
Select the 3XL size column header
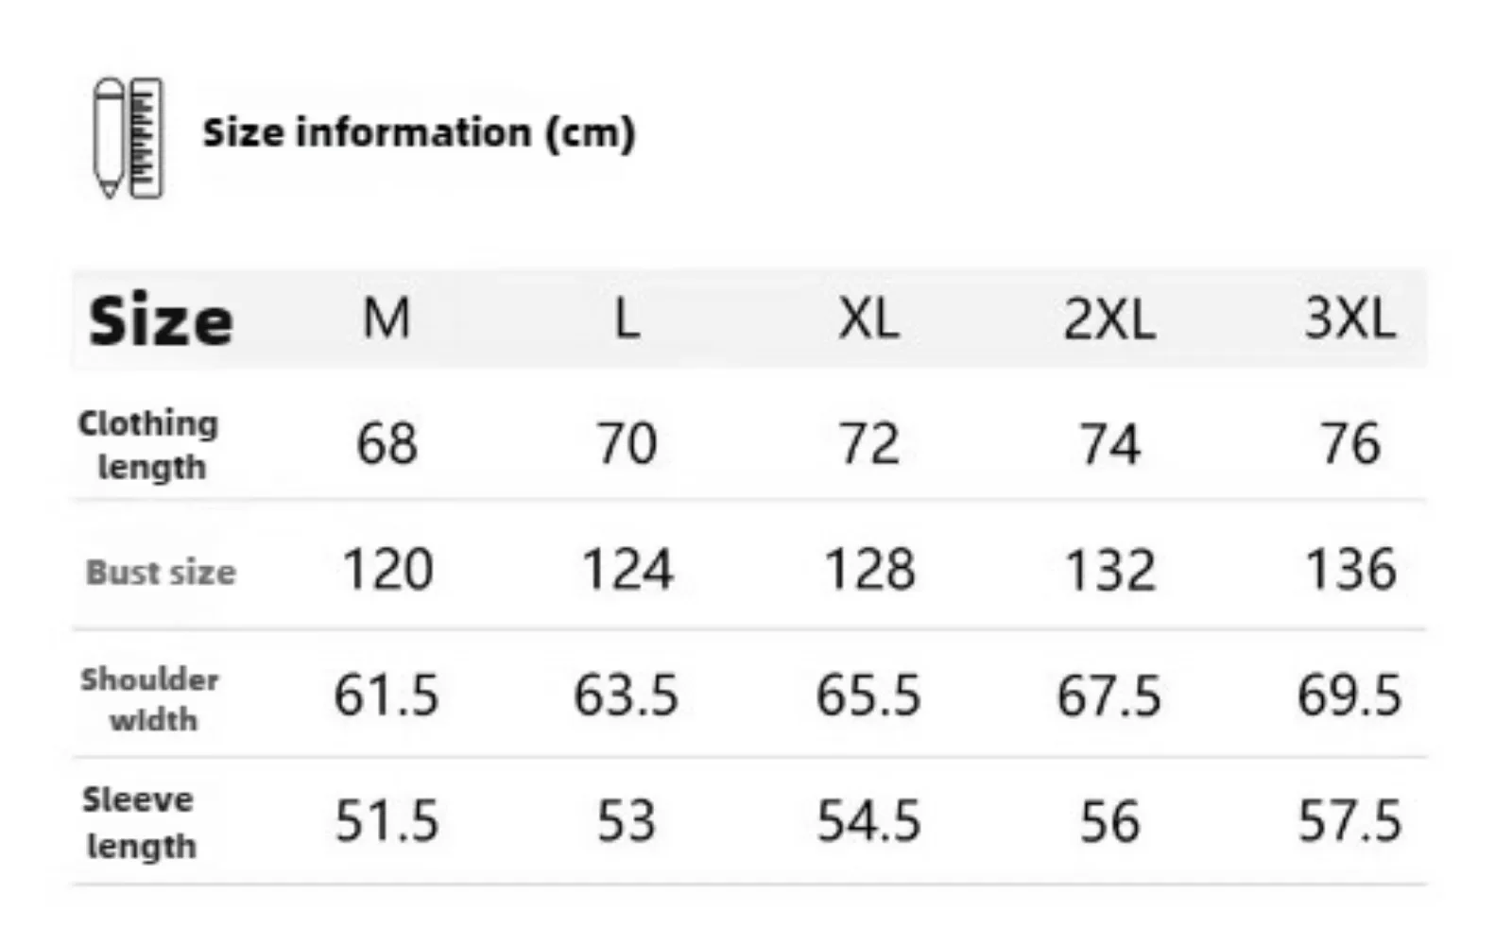click(x=1350, y=318)
